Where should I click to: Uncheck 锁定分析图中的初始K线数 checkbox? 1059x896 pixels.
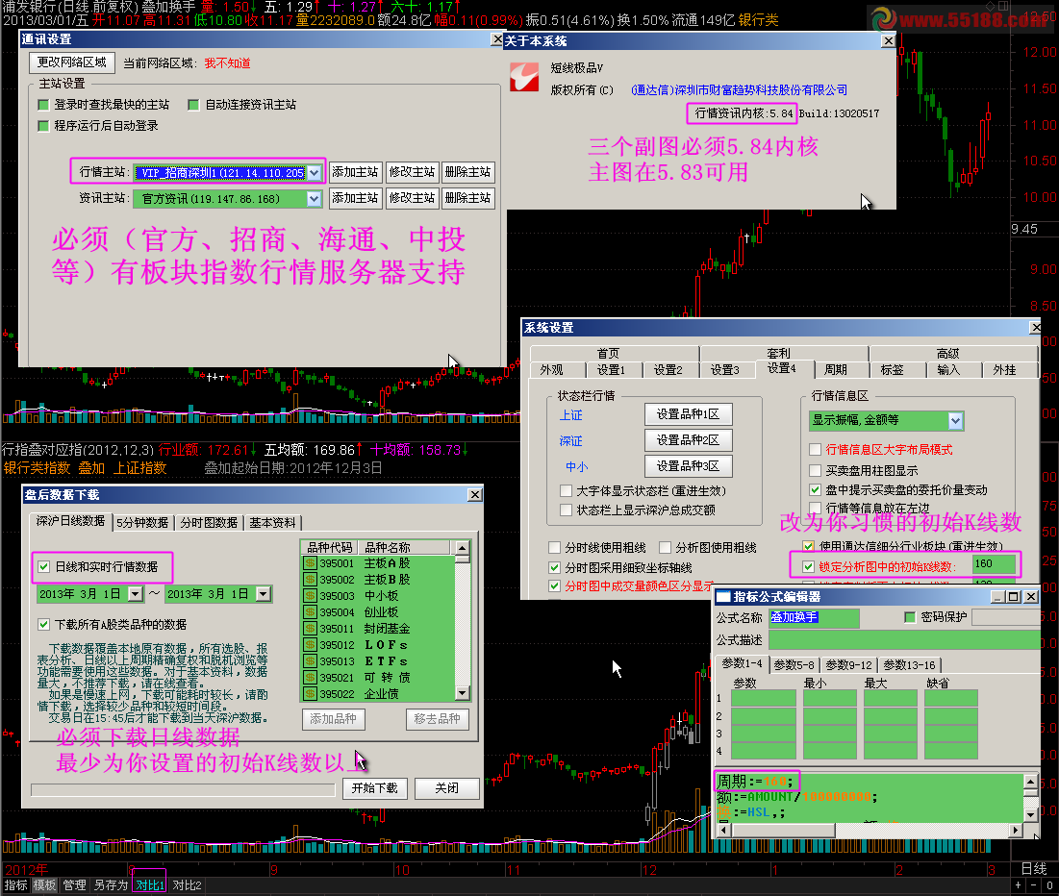tap(808, 566)
